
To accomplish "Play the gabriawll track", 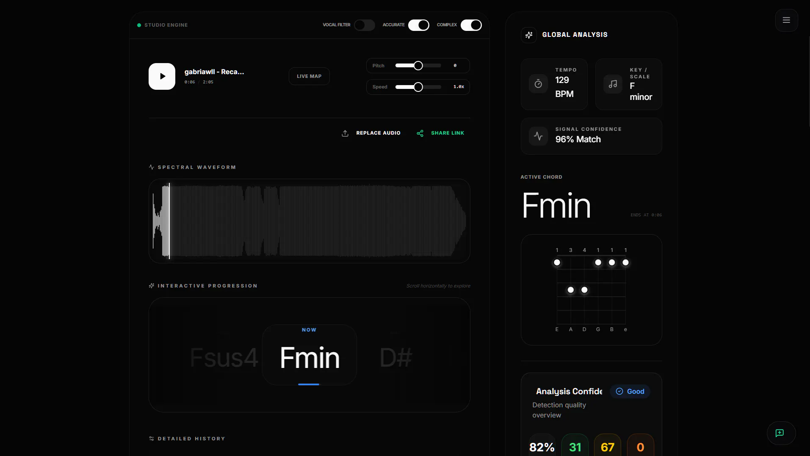I will click(162, 76).
